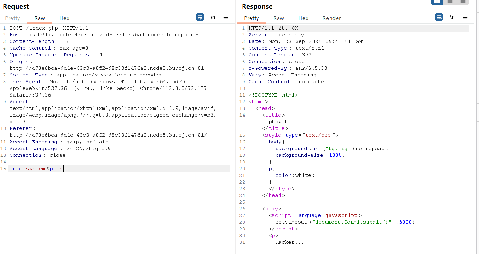Click the 'background :url("bg.jpg")' CSS line
The height and width of the screenshot is (254, 479).
click(x=332, y=149)
